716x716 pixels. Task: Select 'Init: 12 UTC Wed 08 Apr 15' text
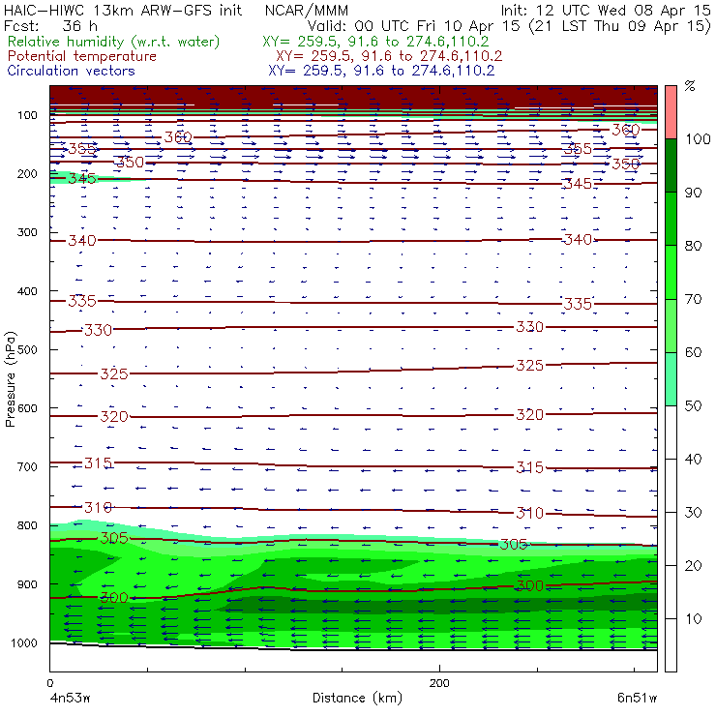click(x=606, y=11)
